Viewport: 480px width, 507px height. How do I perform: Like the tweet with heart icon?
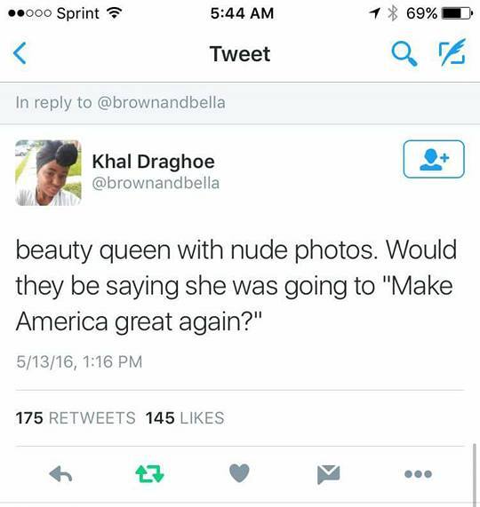tap(239, 473)
